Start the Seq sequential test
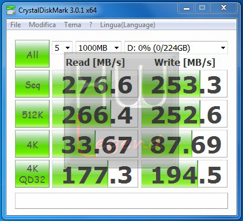Image resolution: width=243 pixels, height=221 pixels. [x=32, y=84]
